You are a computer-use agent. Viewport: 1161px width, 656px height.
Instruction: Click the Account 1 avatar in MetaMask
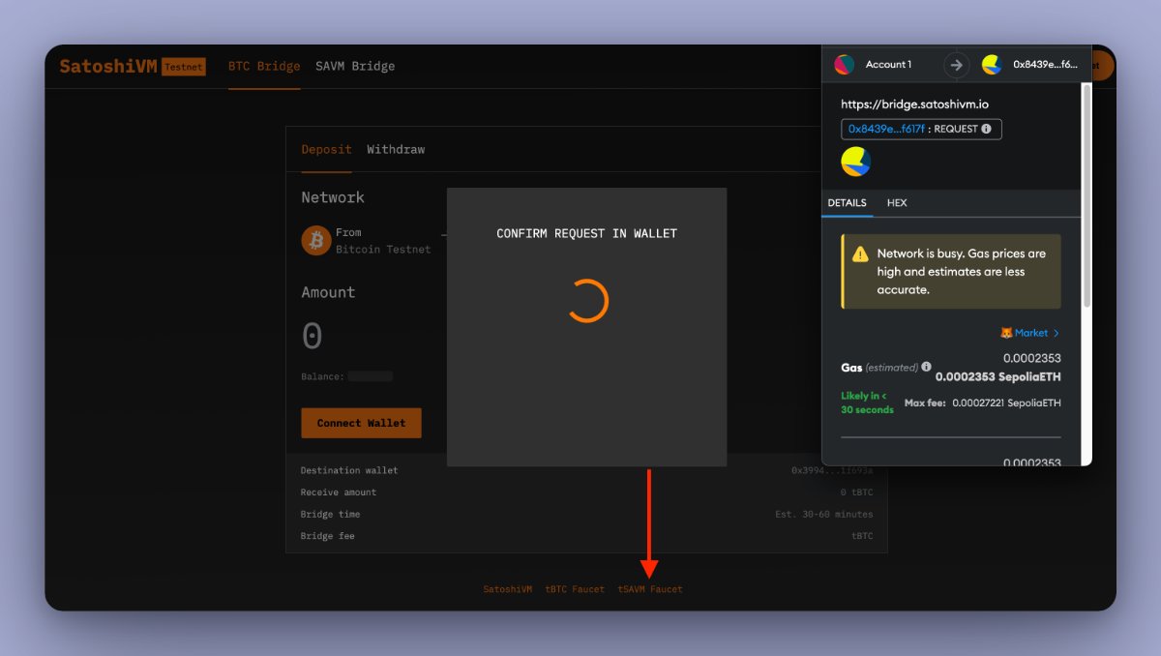point(845,65)
